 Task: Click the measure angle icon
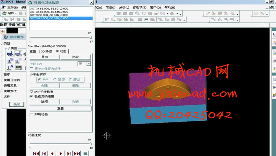262,13
